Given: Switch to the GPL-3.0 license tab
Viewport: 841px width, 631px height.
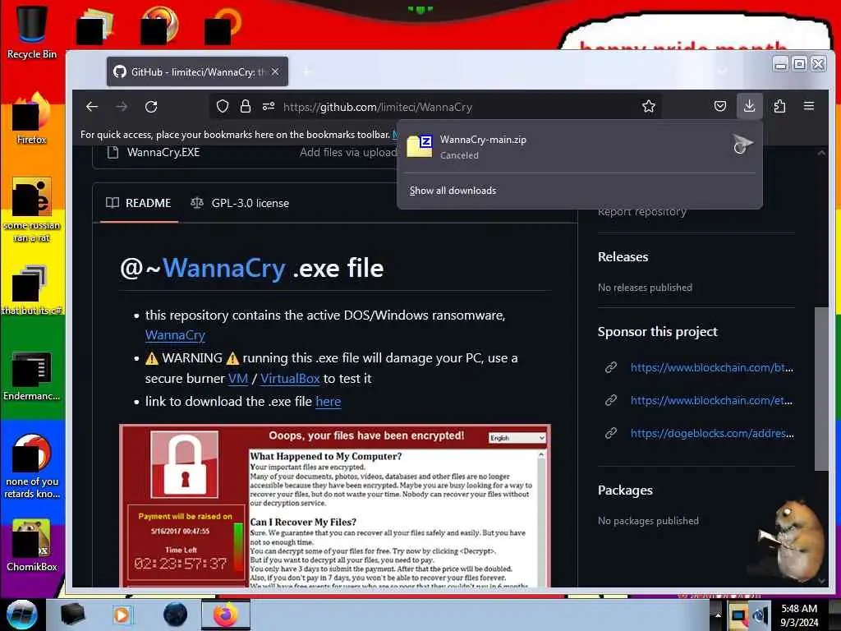Looking at the screenshot, I should pos(240,203).
